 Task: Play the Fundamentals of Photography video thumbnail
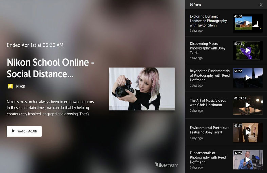[x=248, y=160]
